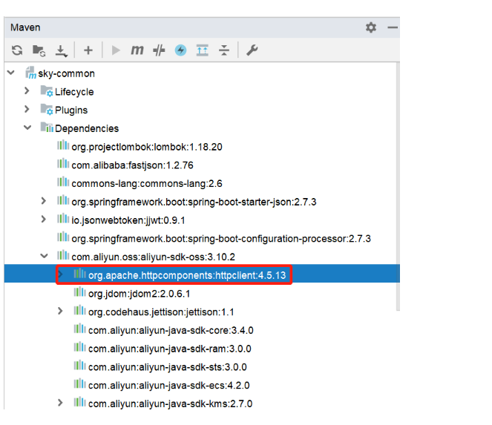This screenshot has height=425, width=492.
Task: Select com.aliyun.oss:aliyun-sdk-oss:3.10.2
Action: pyautogui.click(x=153, y=257)
